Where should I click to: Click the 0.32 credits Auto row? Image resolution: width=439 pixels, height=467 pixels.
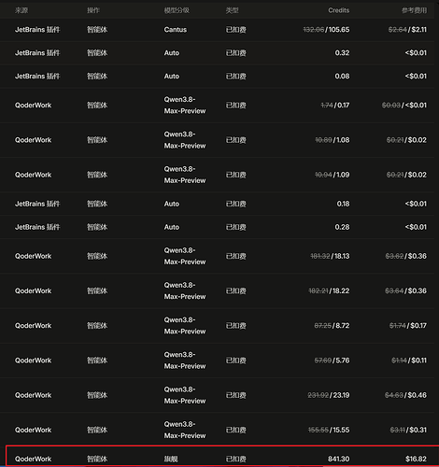(217, 53)
